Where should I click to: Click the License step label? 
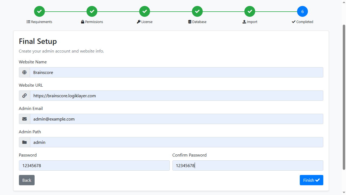(x=145, y=22)
